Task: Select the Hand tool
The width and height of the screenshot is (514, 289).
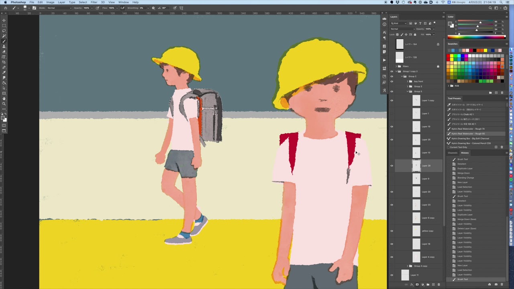Action: [x=4, y=99]
